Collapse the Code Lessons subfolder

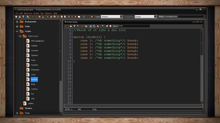pyautogui.click(x=20, y=36)
